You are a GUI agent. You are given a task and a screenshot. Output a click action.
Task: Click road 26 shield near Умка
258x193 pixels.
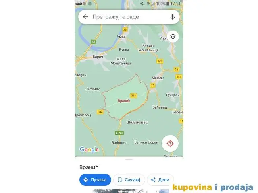pos(125,29)
